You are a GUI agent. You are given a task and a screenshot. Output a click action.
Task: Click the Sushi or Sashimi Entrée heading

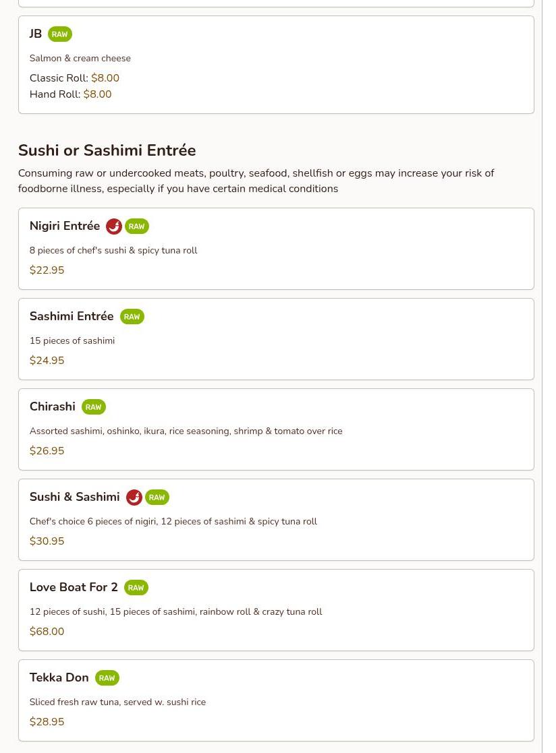click(x=107, y=150)
